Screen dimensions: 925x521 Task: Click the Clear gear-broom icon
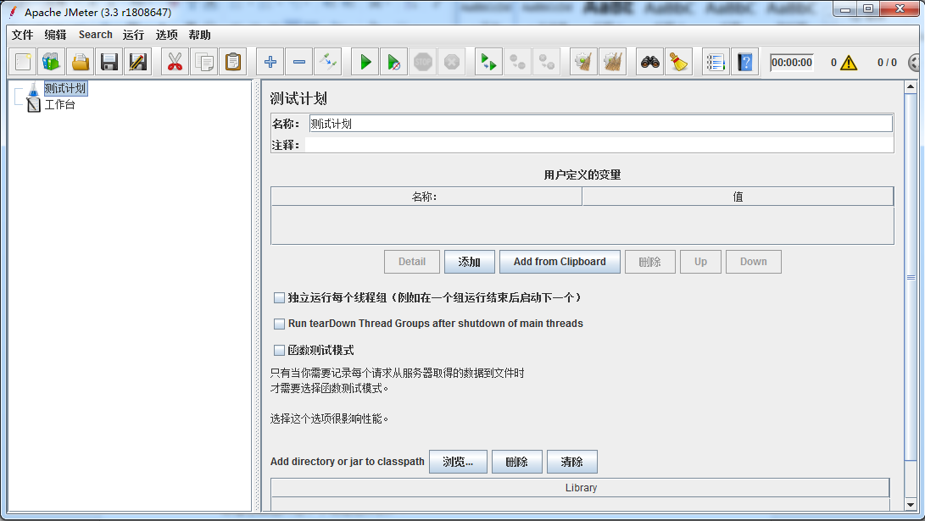(x=583, y=61)
